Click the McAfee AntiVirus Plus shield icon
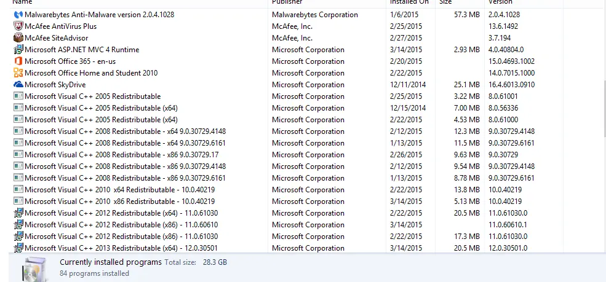The width and height of the screenshot is (606, 282). point(18,26)
